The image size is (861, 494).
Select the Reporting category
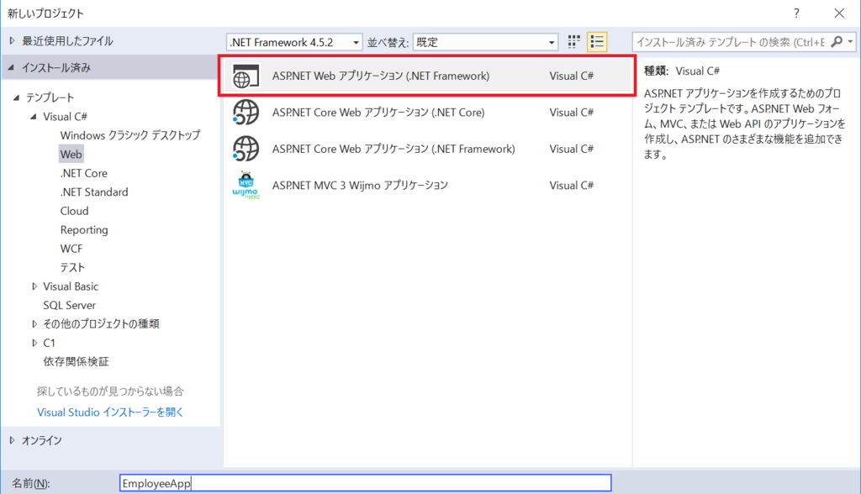(84, 230)
